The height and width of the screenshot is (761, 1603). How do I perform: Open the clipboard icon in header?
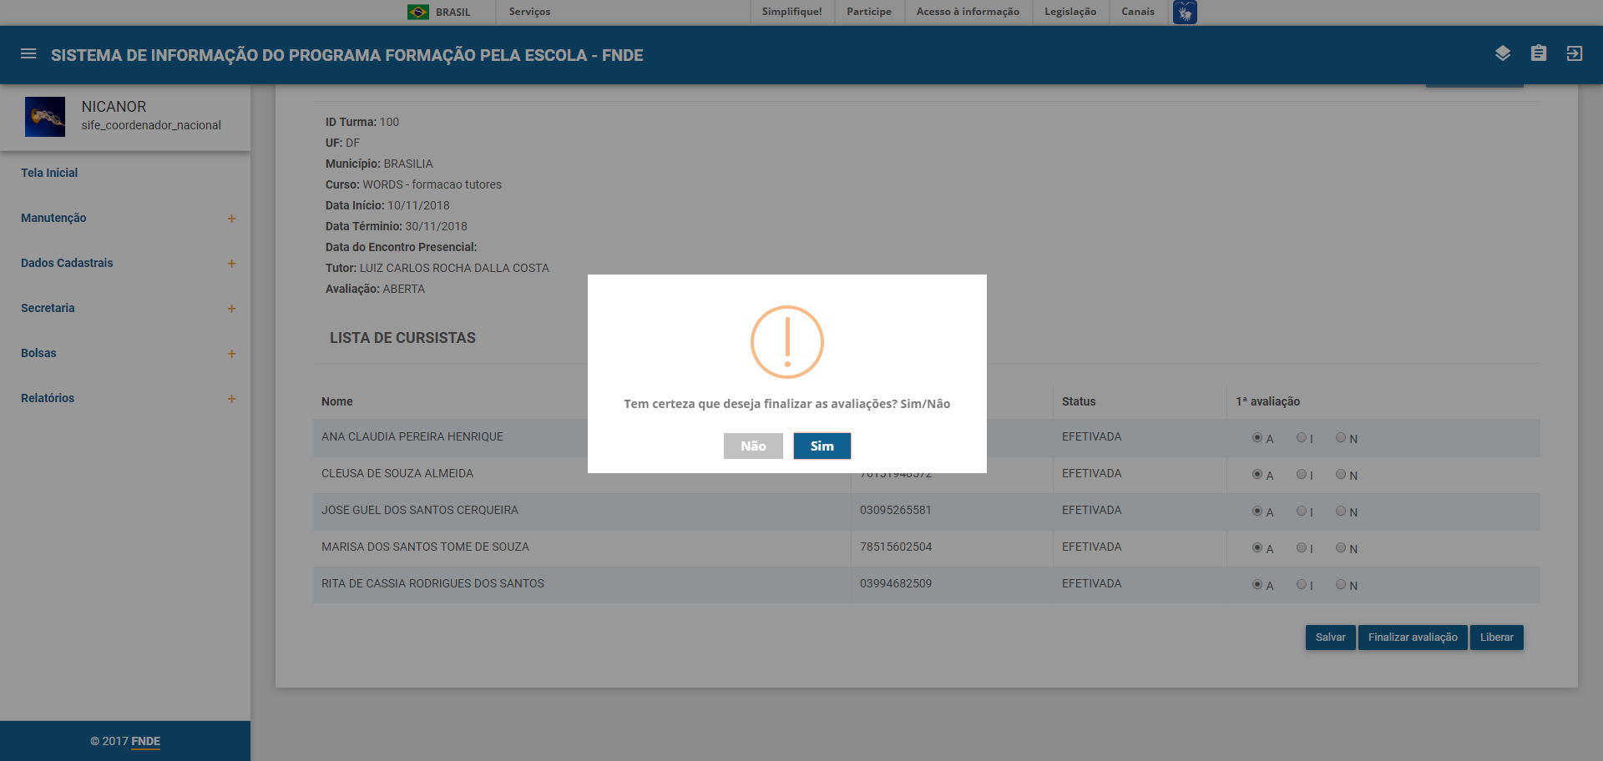(x=1539, y=54)
